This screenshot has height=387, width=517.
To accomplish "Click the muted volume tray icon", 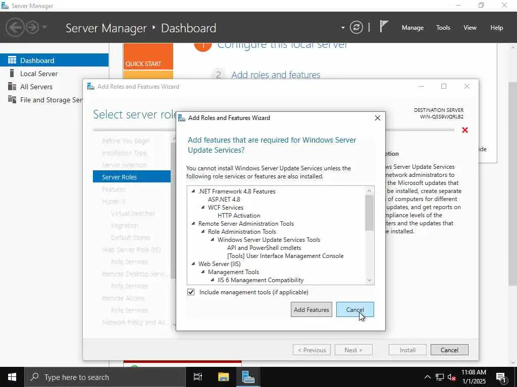I will (x=452, y=377).
